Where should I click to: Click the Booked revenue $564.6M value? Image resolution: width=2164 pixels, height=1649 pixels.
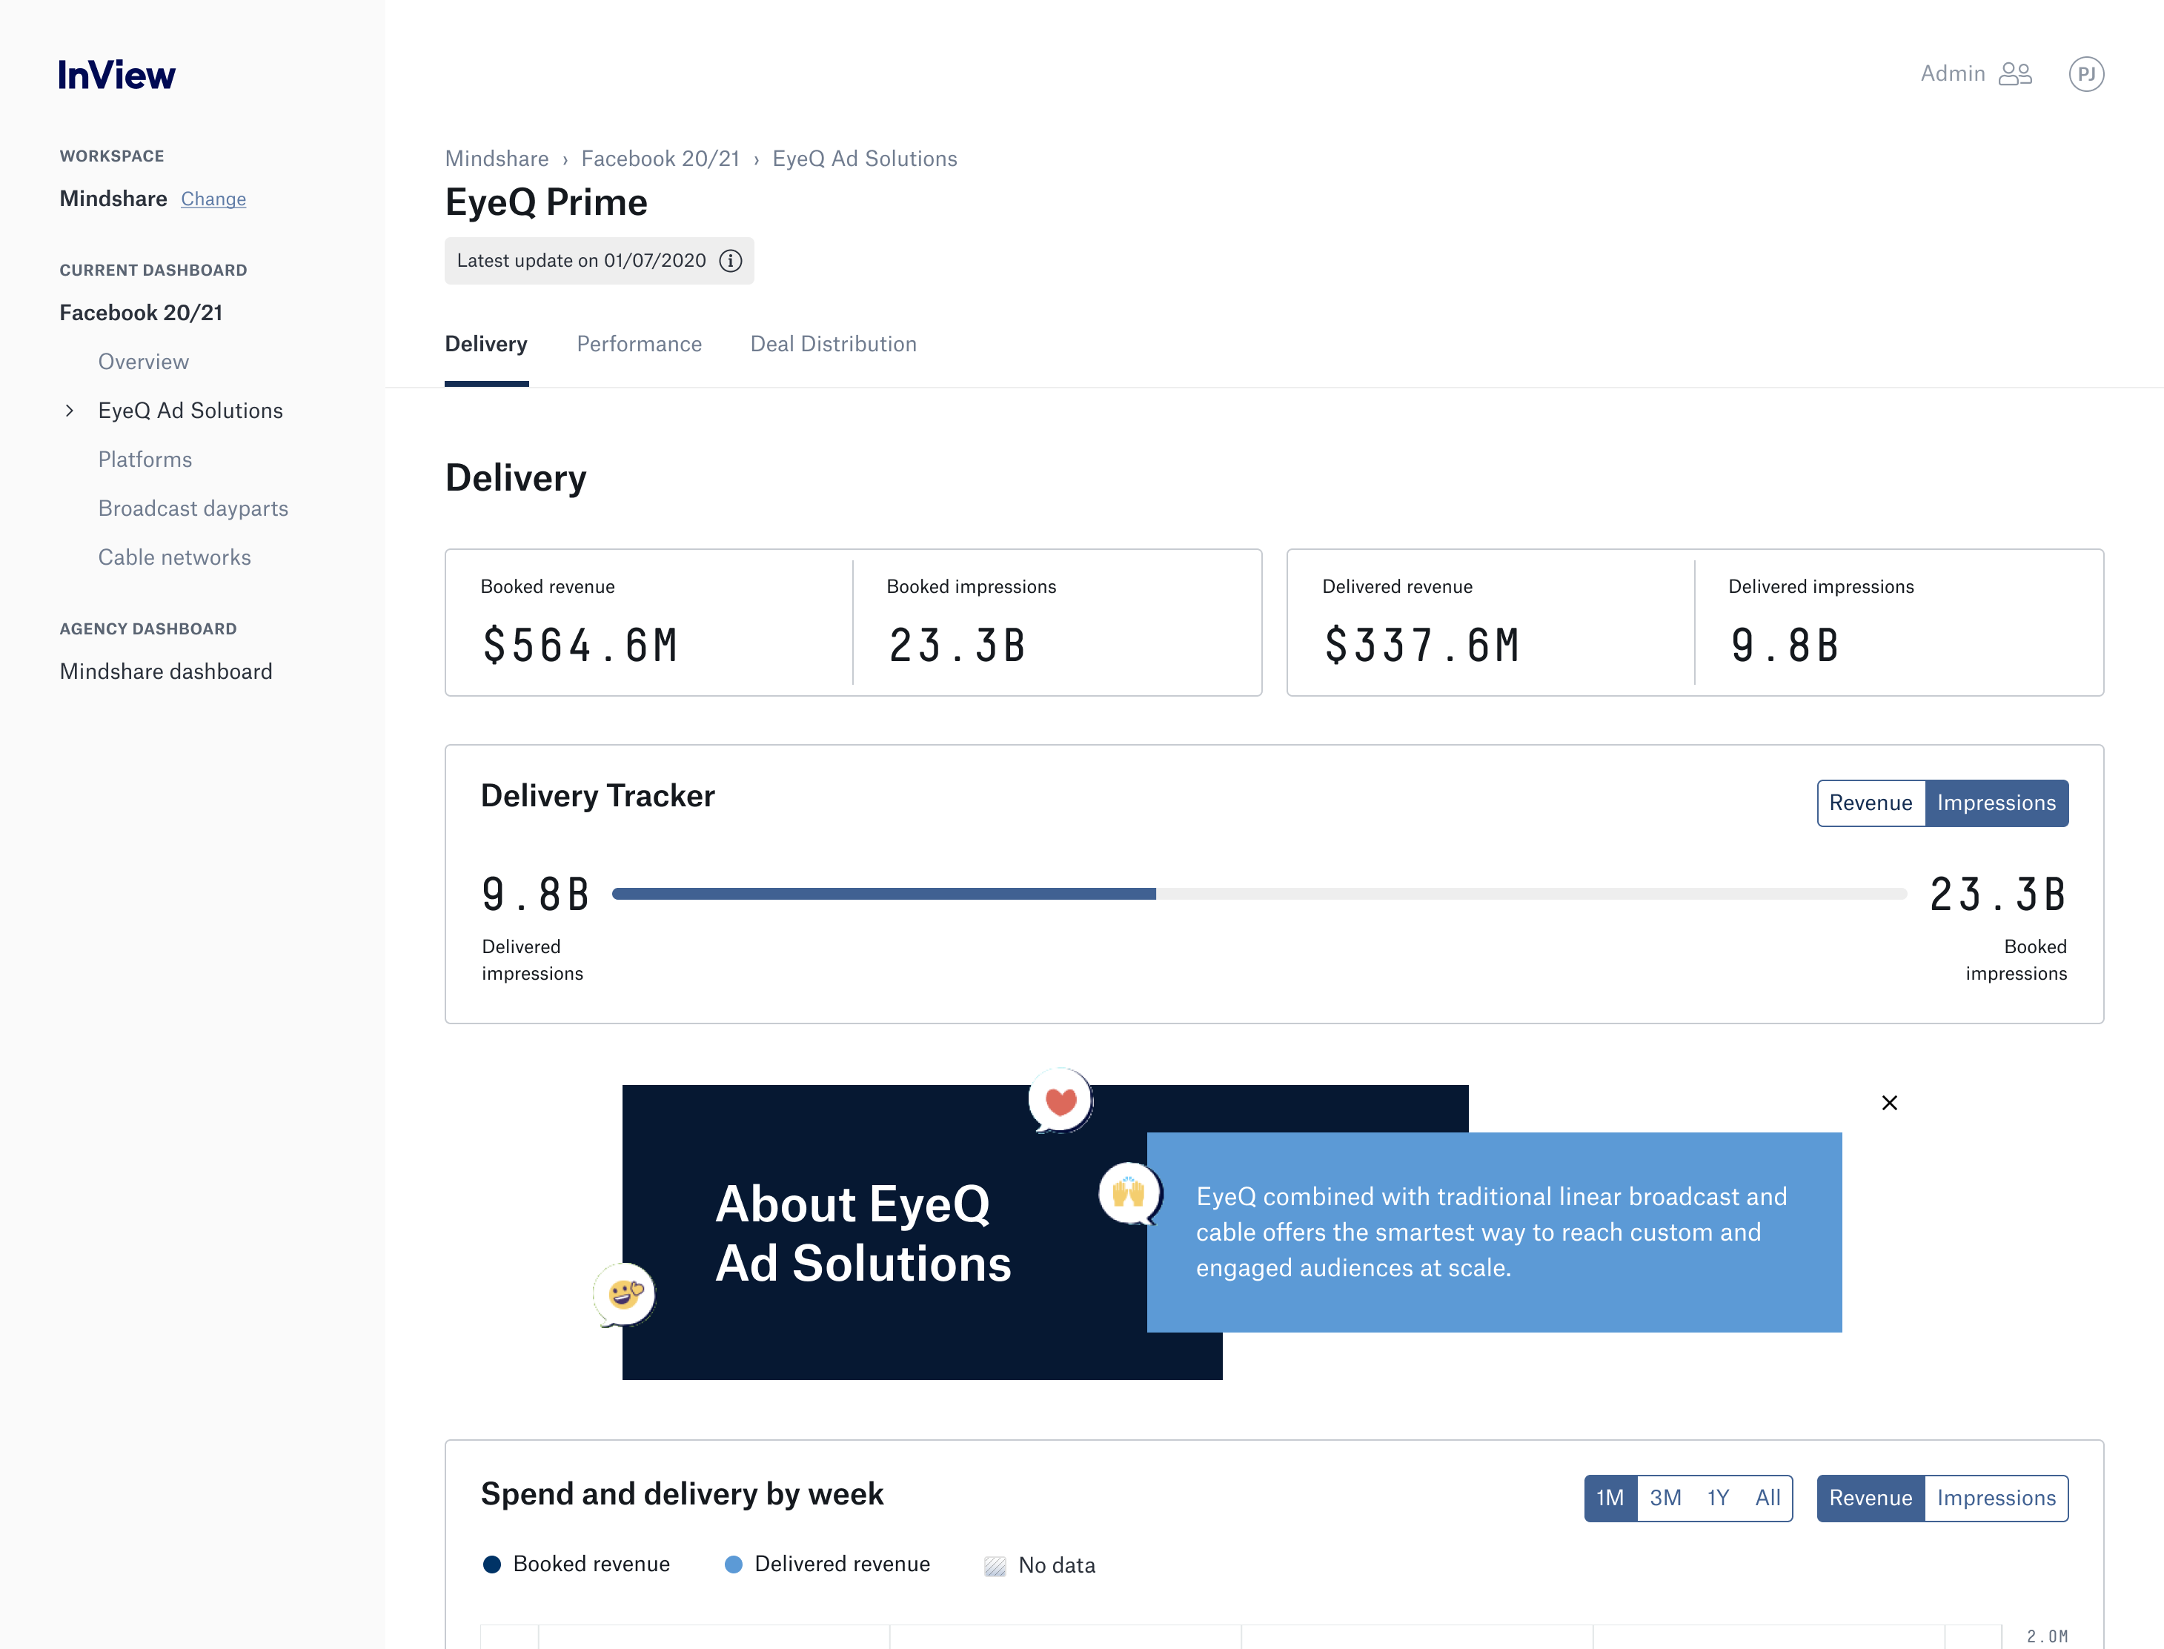580,646
